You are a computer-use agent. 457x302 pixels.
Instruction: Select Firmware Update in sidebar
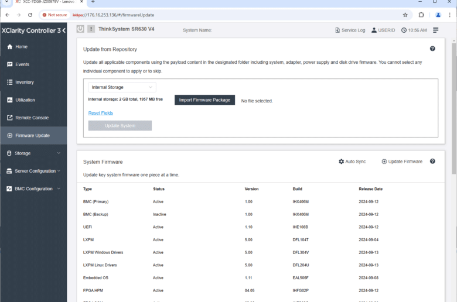click(33, 135)
